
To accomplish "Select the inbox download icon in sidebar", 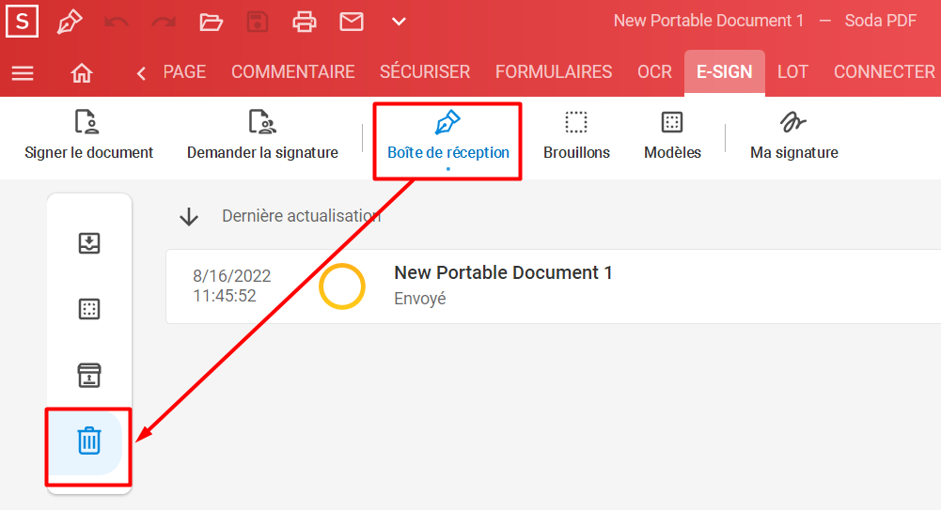I will click(x=89, y=243).
